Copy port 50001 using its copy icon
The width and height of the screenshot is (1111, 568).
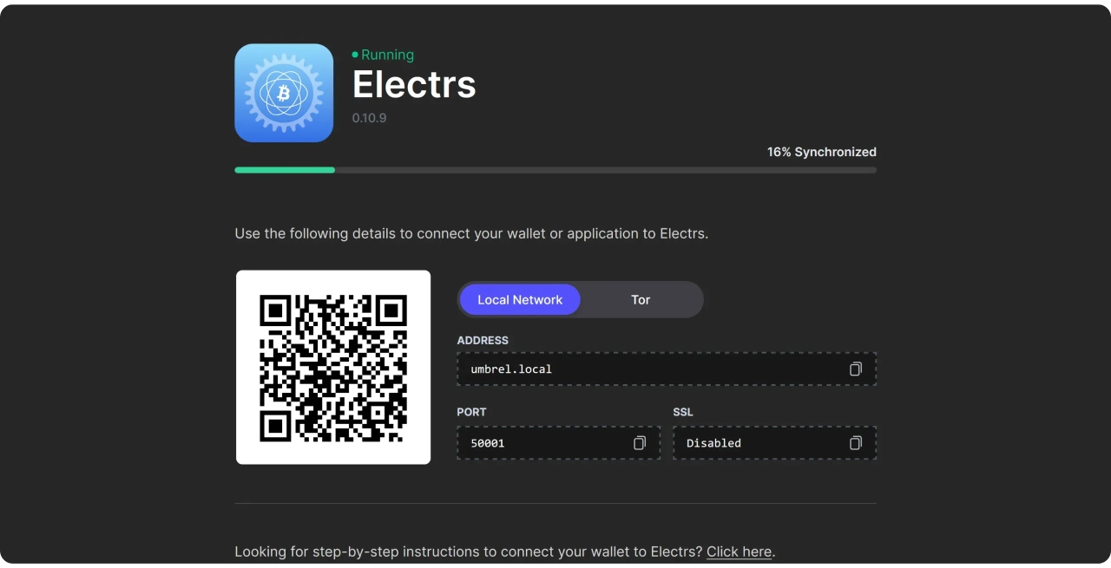(x=640, y=442)
